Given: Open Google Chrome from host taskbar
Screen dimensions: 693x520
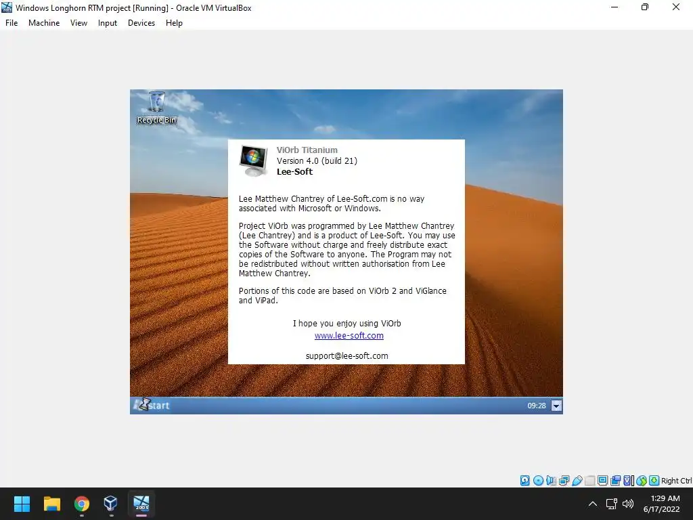Looking at the screenshot, I should pyautogui.click(x=82, y=504).
